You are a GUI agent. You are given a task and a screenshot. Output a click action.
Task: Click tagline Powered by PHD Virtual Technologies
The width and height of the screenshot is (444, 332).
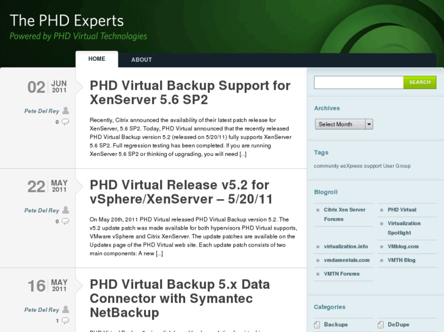78,36
